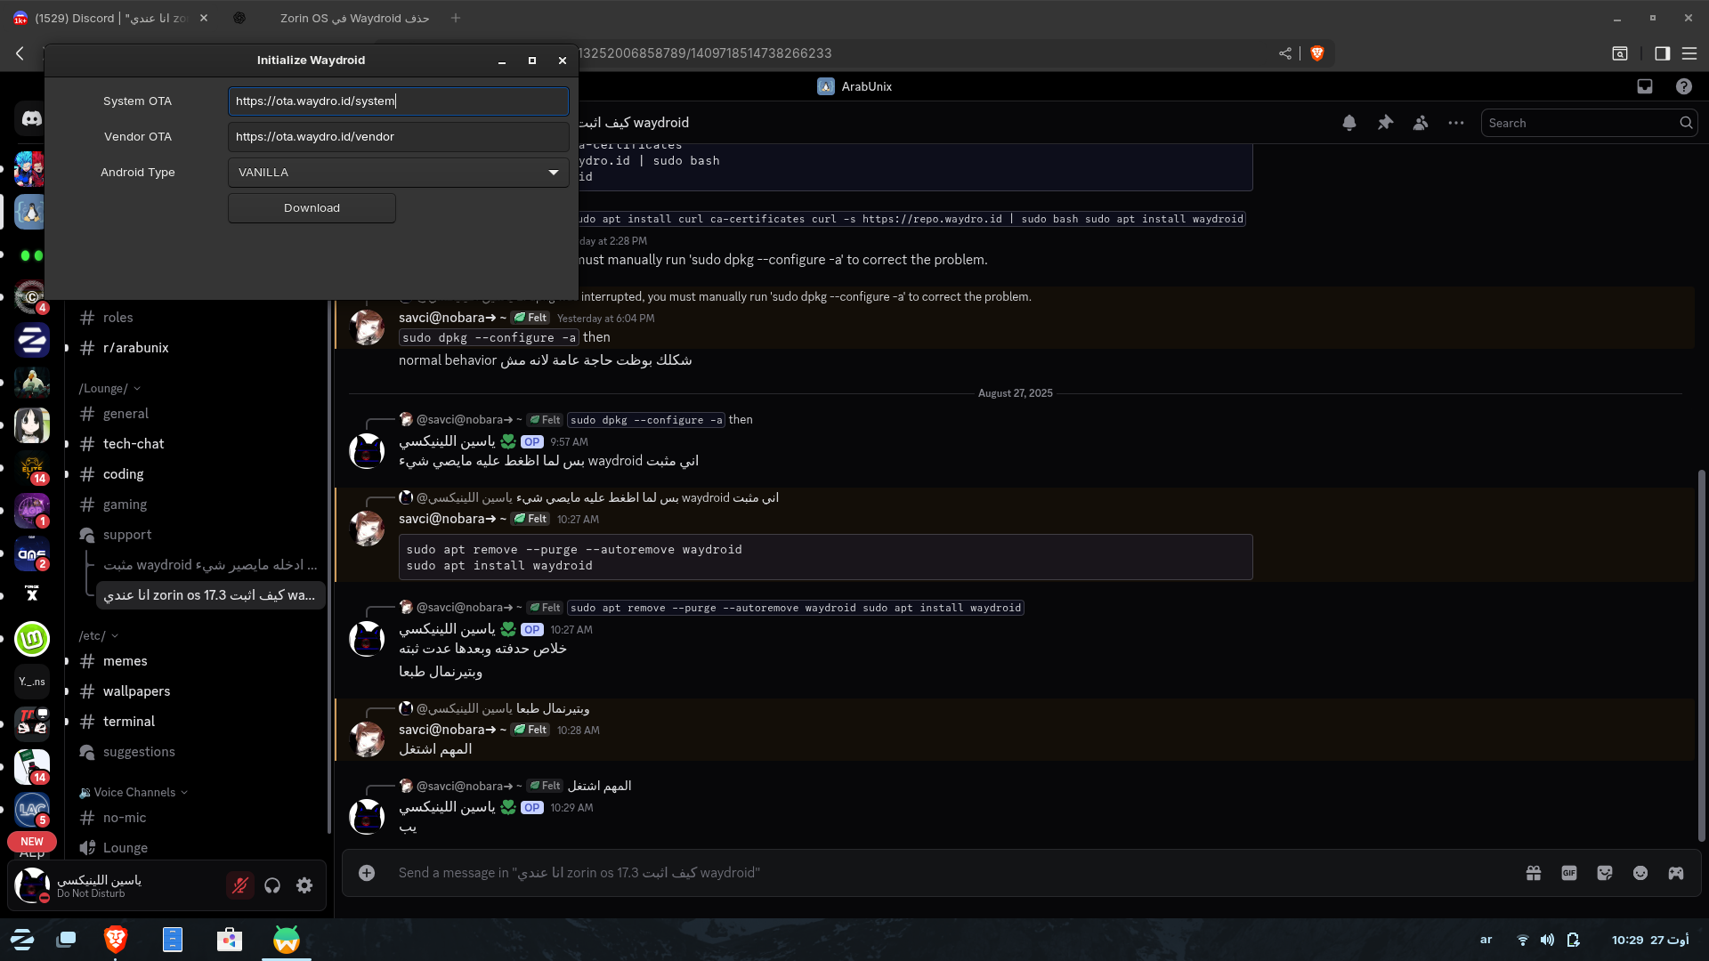Open Discord user settings gear
This screenshot has width=1709, height=961.
304,885
